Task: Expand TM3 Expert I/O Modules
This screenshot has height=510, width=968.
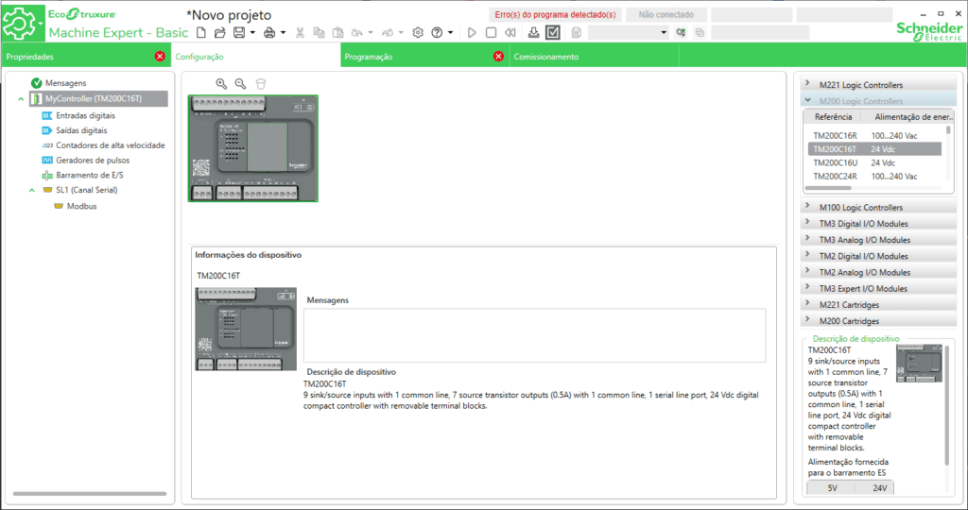Action: (x=878, y=289)
